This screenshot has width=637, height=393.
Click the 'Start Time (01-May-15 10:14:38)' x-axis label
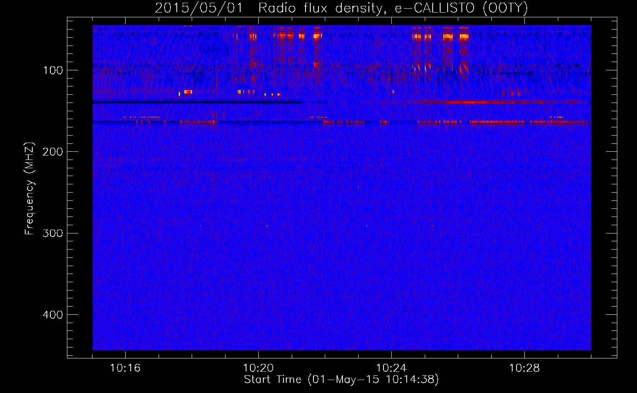click(341, 380)
